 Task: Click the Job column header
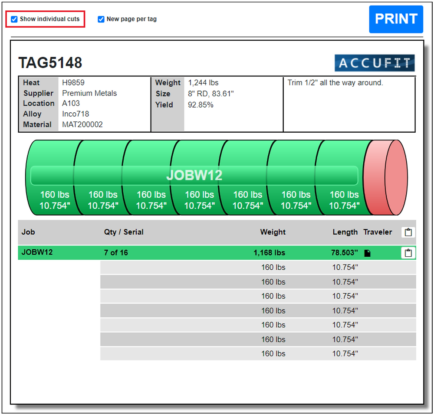tap(28, 232)
